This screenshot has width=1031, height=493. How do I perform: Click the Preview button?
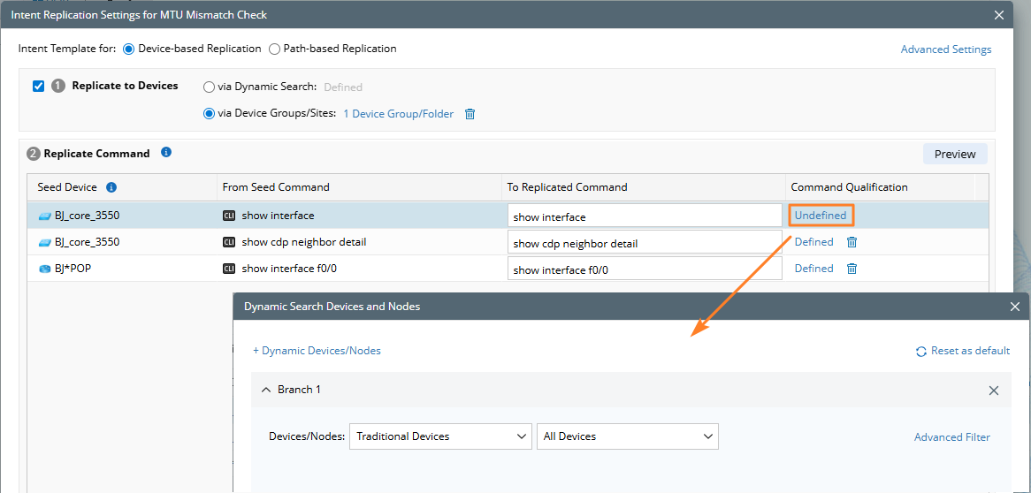(954, 154)
